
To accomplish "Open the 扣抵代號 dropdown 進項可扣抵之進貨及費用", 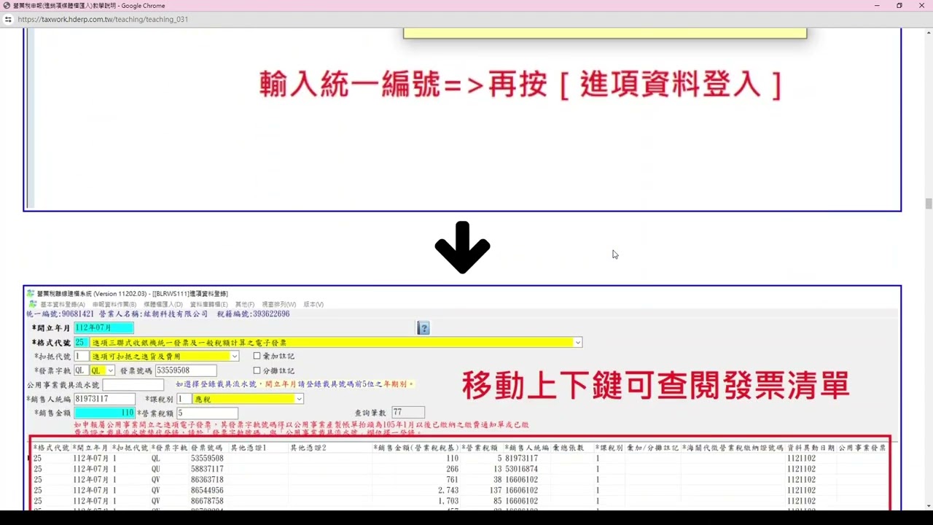I will (235, 357).
